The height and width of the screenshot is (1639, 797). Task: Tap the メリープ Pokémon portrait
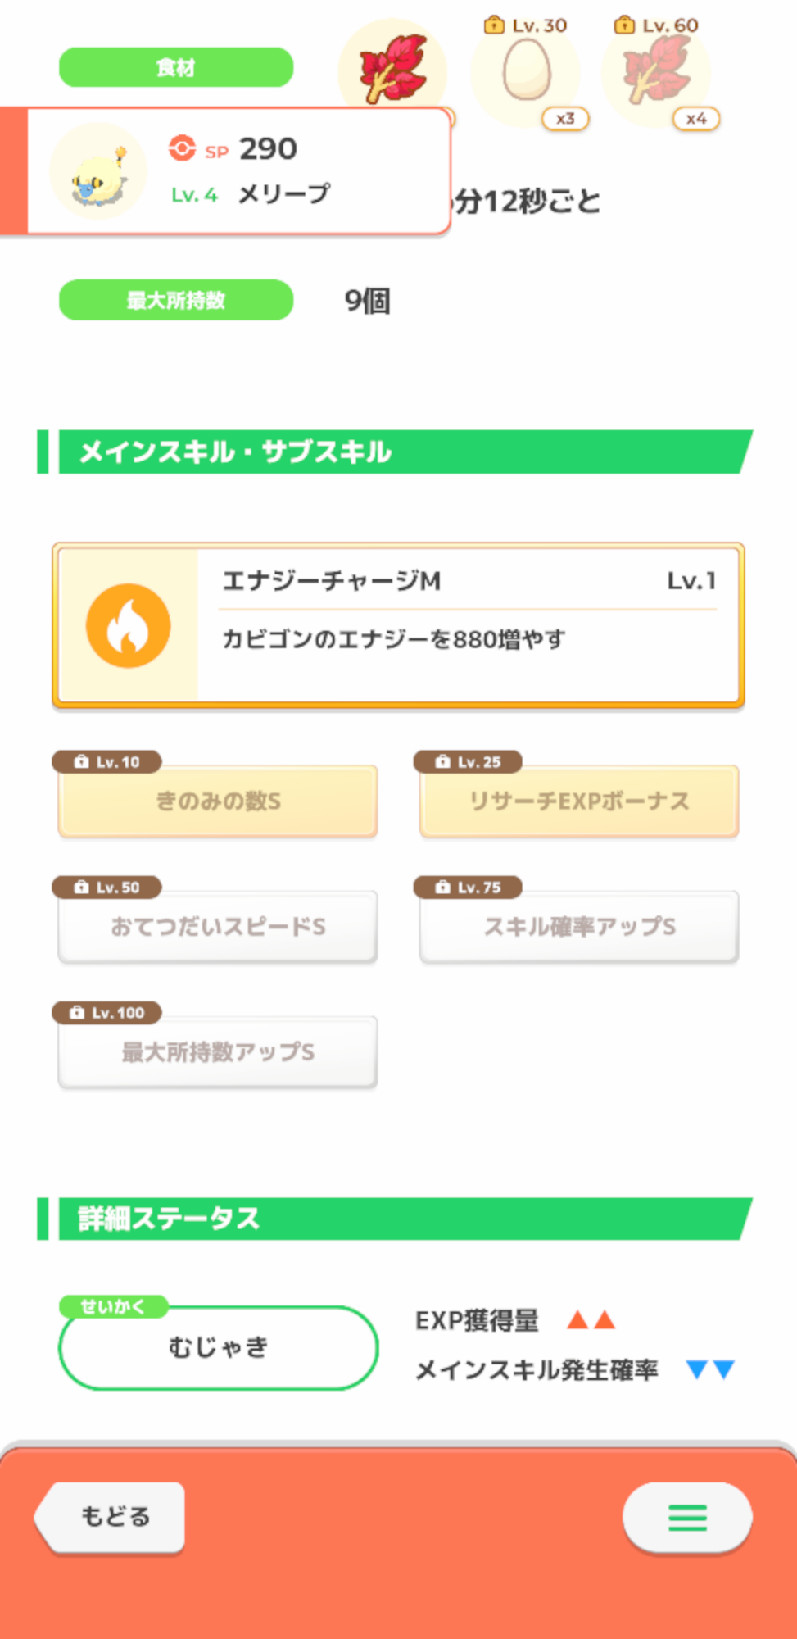click(x=98, y=171)
